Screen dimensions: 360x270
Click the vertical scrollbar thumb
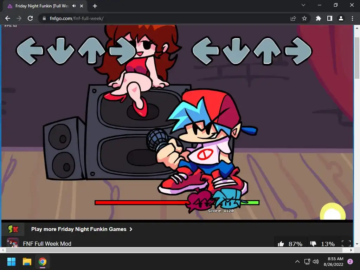pyautogui.click(x=357, y=58)
